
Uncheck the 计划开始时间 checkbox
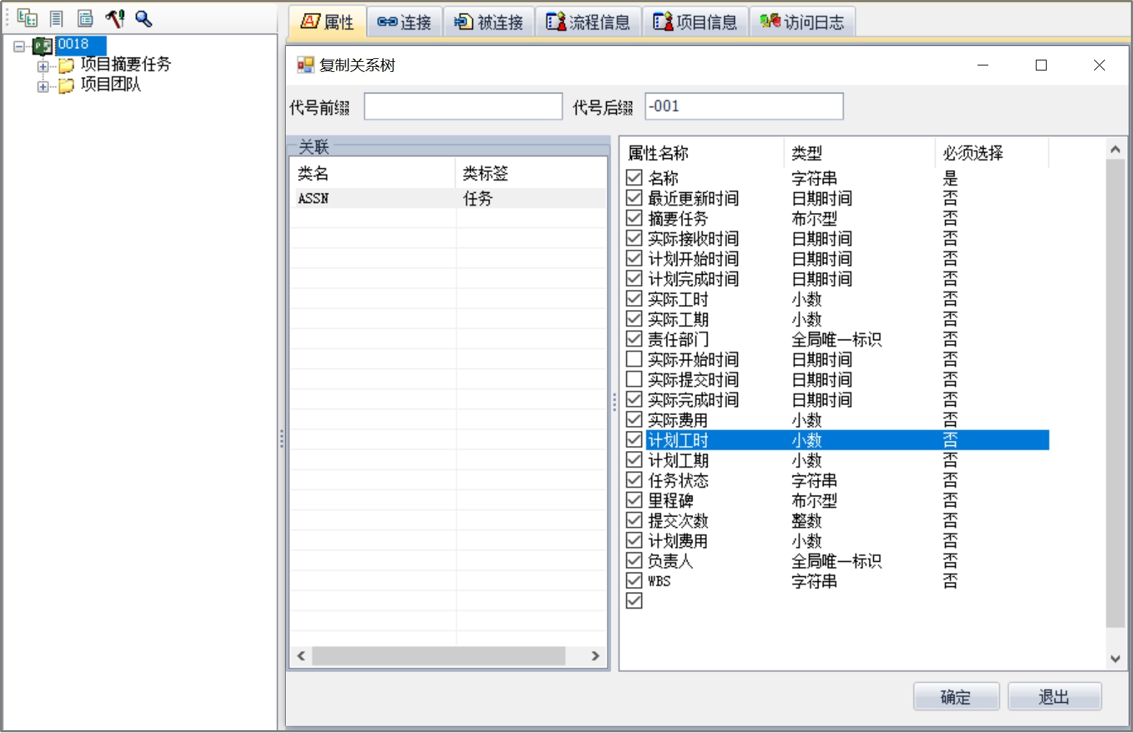tap(634, 258)
